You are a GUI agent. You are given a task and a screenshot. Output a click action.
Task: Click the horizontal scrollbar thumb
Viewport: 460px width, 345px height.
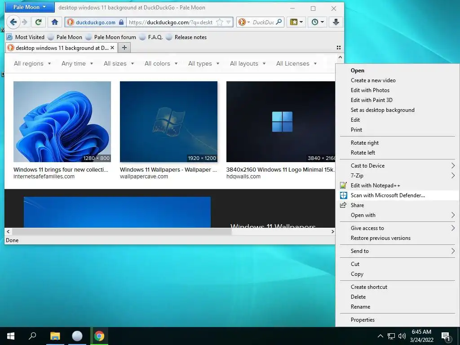[122, 231]
